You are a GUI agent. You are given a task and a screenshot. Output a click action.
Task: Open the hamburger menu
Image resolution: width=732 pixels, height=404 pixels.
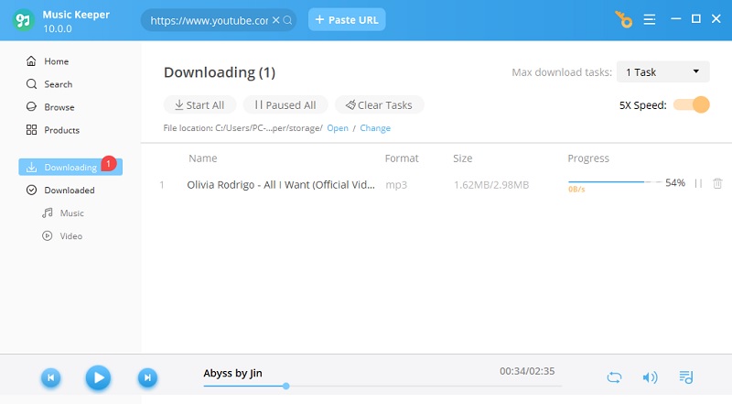point(650,19)
